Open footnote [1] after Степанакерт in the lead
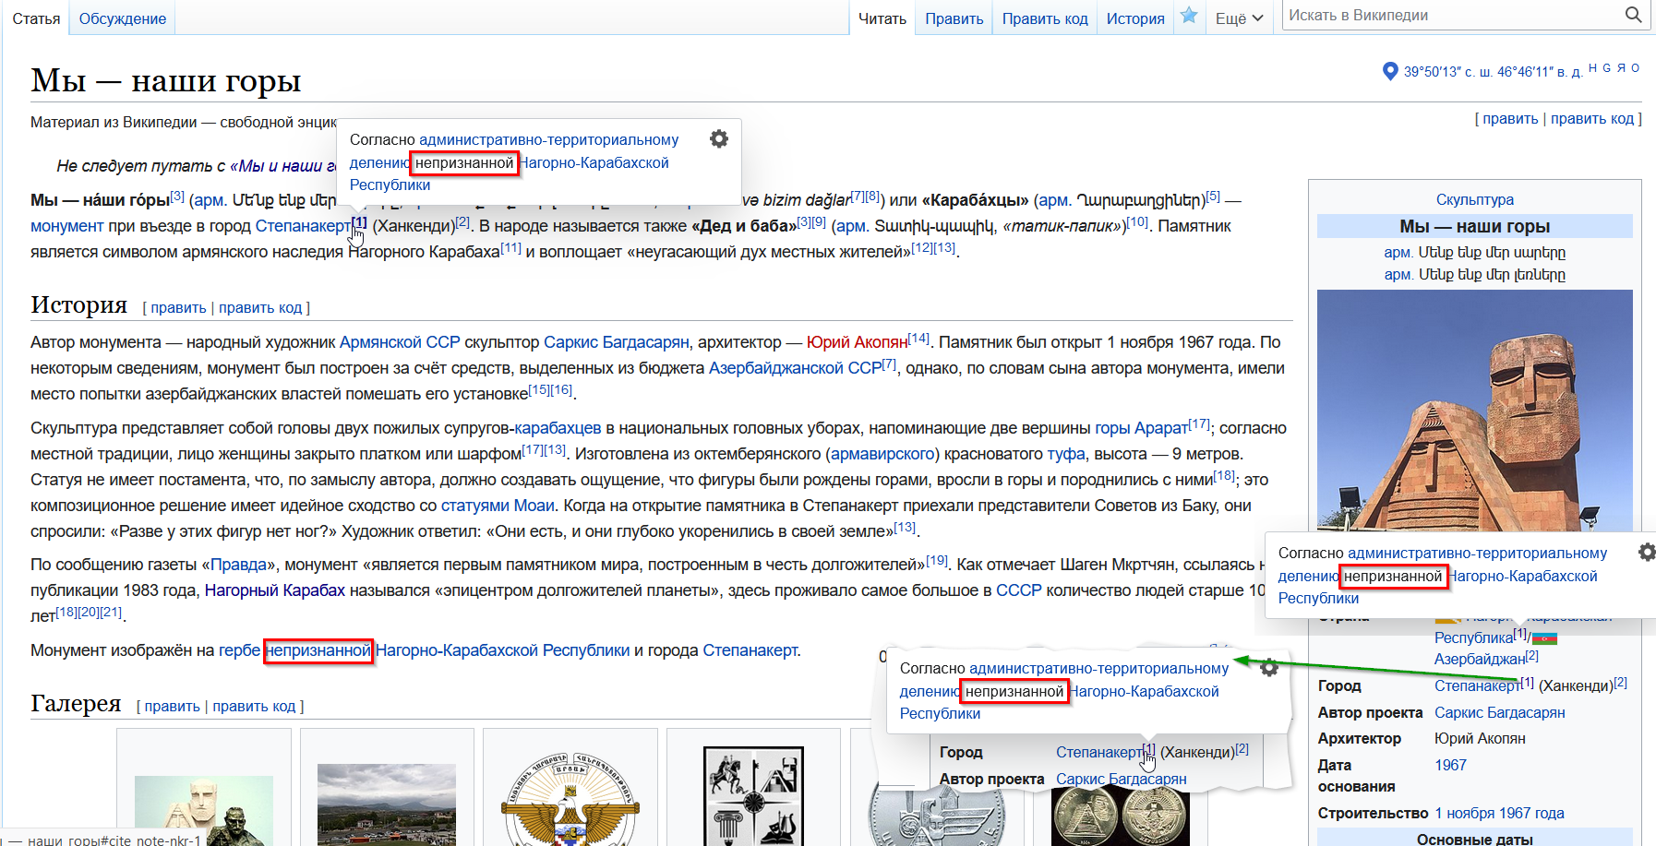This screenshot has height=846, width=1656. pyautogui.click(x=359, y=222)
